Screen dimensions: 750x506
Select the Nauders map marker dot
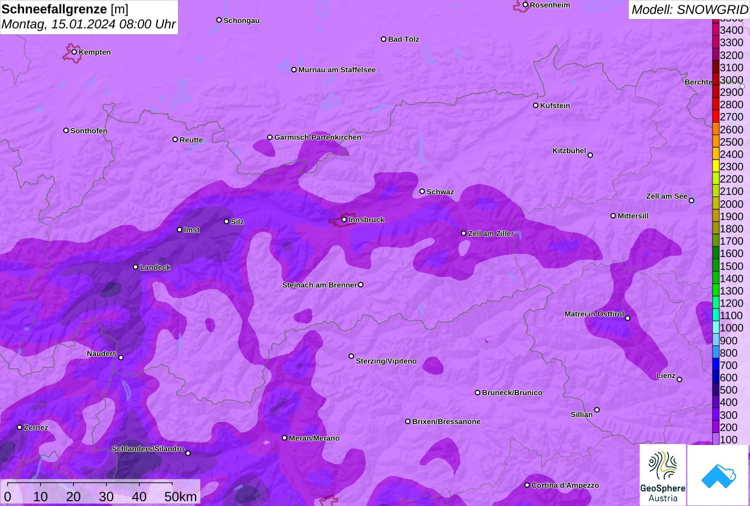pyautogui.click(x=121, y=358)
